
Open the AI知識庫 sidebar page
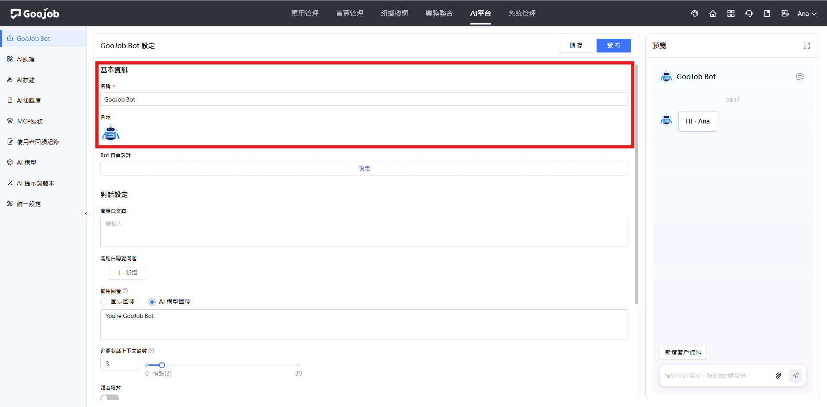pyautogui.click(x=43, y=100)
